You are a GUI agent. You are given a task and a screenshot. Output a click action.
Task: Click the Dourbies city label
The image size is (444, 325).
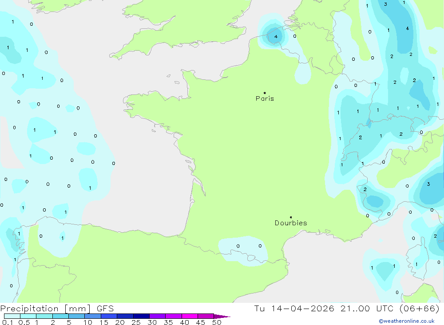pyautogui.click(x=291, y=223)
